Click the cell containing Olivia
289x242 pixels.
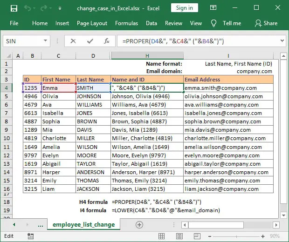click(58, 96)
